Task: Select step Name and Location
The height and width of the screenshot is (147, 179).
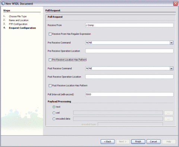Action: (19, 20)
